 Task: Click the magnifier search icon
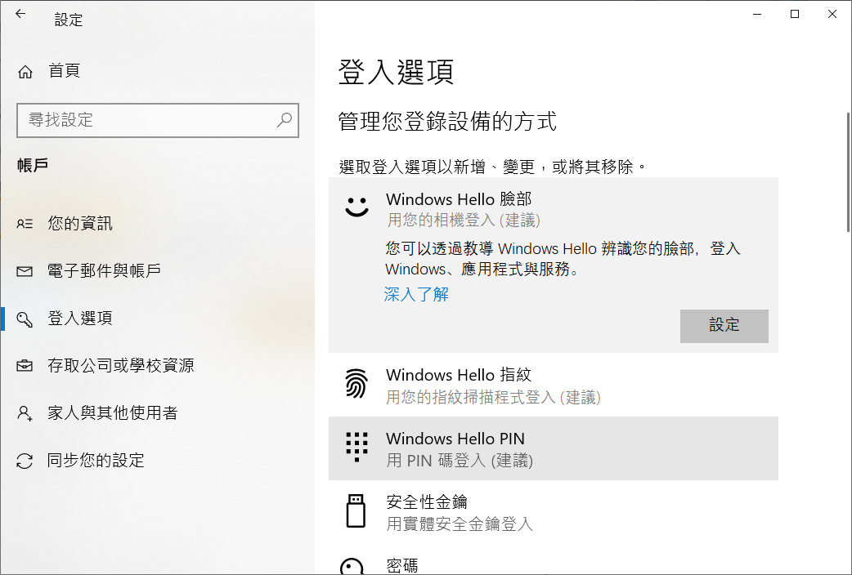click(x=285, y=120)
